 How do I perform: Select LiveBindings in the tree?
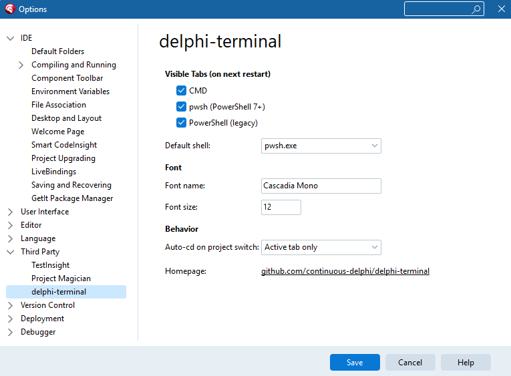pos(54,172)
